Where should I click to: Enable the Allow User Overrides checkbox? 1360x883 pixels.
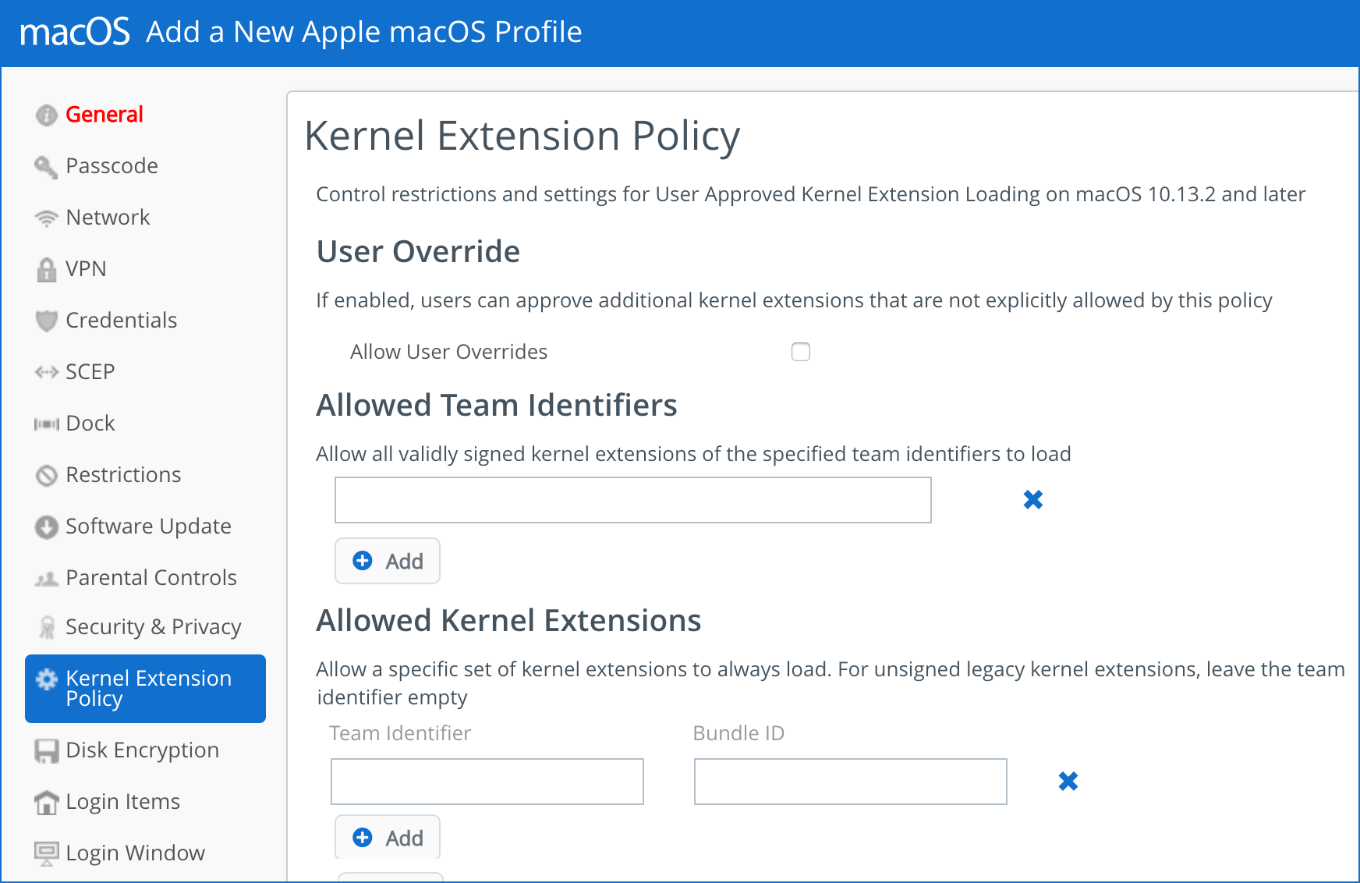(x=800, y=352)
